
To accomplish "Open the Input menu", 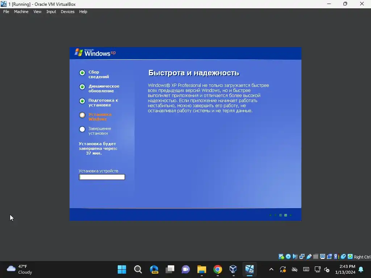I will pos(51,12).
